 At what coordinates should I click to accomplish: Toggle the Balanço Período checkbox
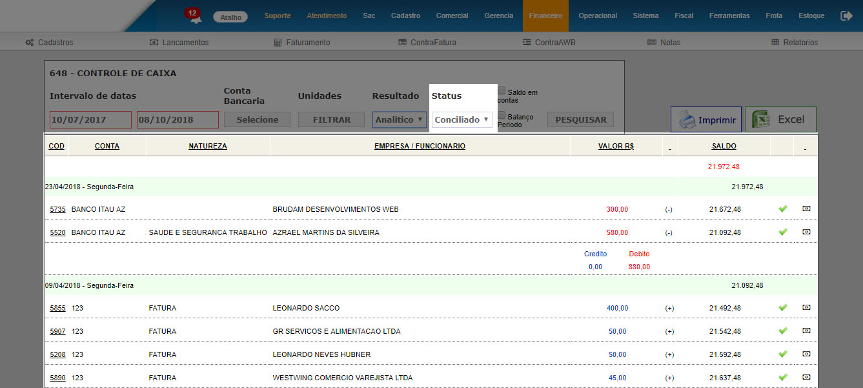(502, 115)
